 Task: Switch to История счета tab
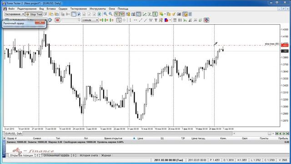(89, 155)
